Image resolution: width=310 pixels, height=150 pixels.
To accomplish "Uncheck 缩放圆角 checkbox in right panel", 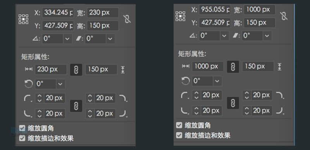I will tap(179, 125).
